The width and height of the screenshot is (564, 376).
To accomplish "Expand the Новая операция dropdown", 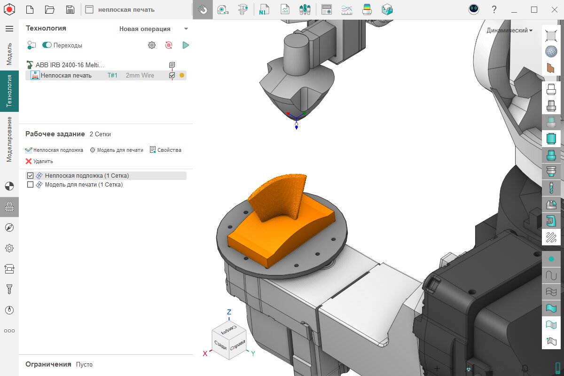I will (186, 29).
